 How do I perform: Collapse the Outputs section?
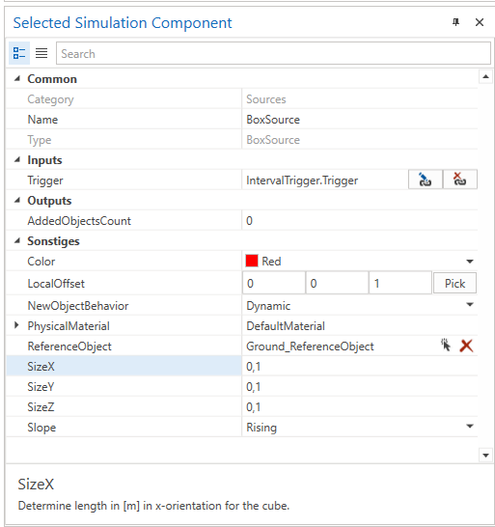click(x=17, y=201)
